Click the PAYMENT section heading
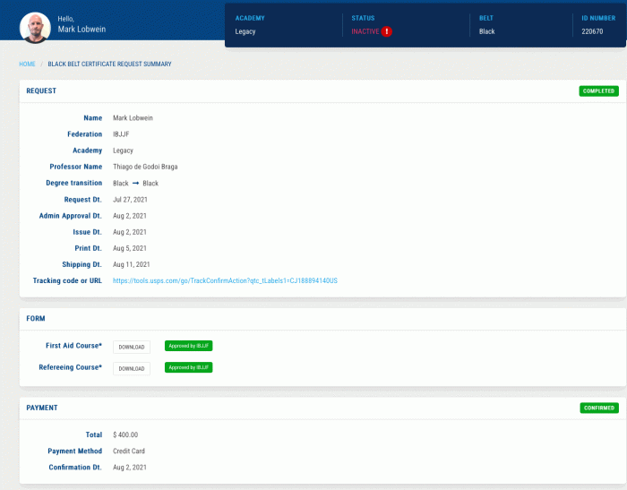Image resolution: width=627 pixels, height=490 pixels. pyautogui.click(x=42, y=408)
